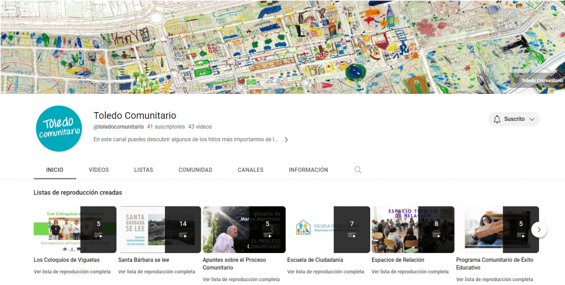Click playlist icon on Apuntes sobre el Proceso thumbnail
The height and width of the screenshot is (285, 565).
(268, 236)
